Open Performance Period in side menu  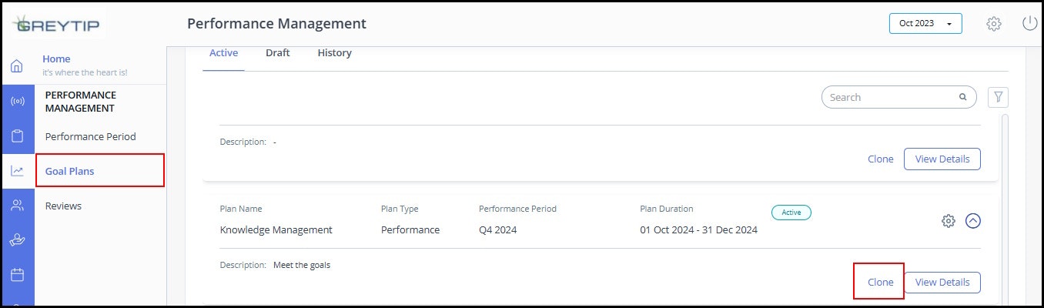coord(90,137)
